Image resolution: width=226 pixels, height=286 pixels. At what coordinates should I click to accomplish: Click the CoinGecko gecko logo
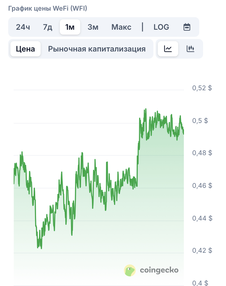130,270
